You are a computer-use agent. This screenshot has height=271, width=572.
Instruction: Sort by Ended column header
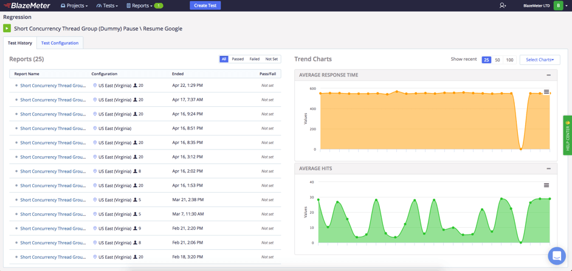pos(177,74)
